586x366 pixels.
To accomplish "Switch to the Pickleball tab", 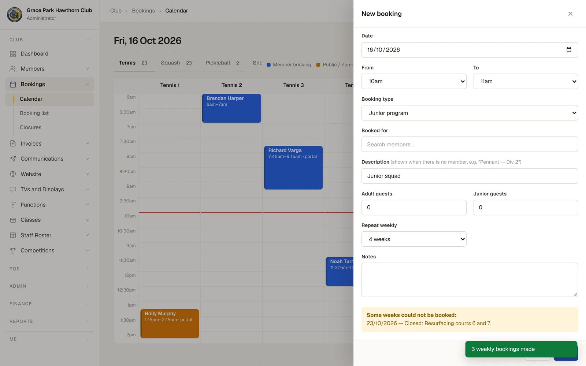I will pos(222,63).
